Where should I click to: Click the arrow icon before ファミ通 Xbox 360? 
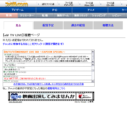[80, 4]
